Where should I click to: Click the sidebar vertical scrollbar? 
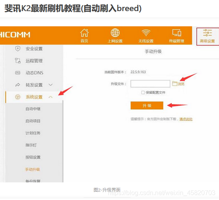click(x=63, y=141)
